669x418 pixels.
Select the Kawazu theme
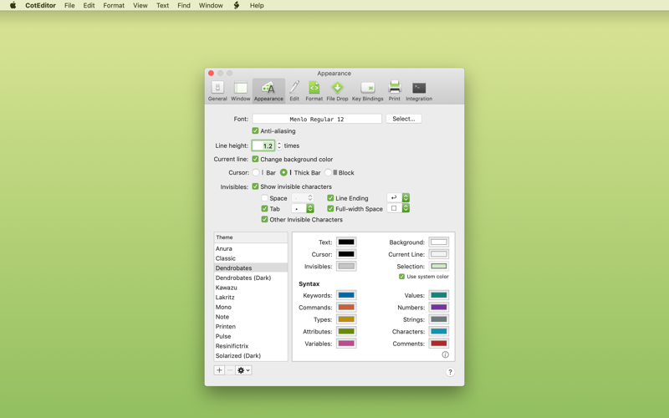pyautogui.click(x=251, y=288)
